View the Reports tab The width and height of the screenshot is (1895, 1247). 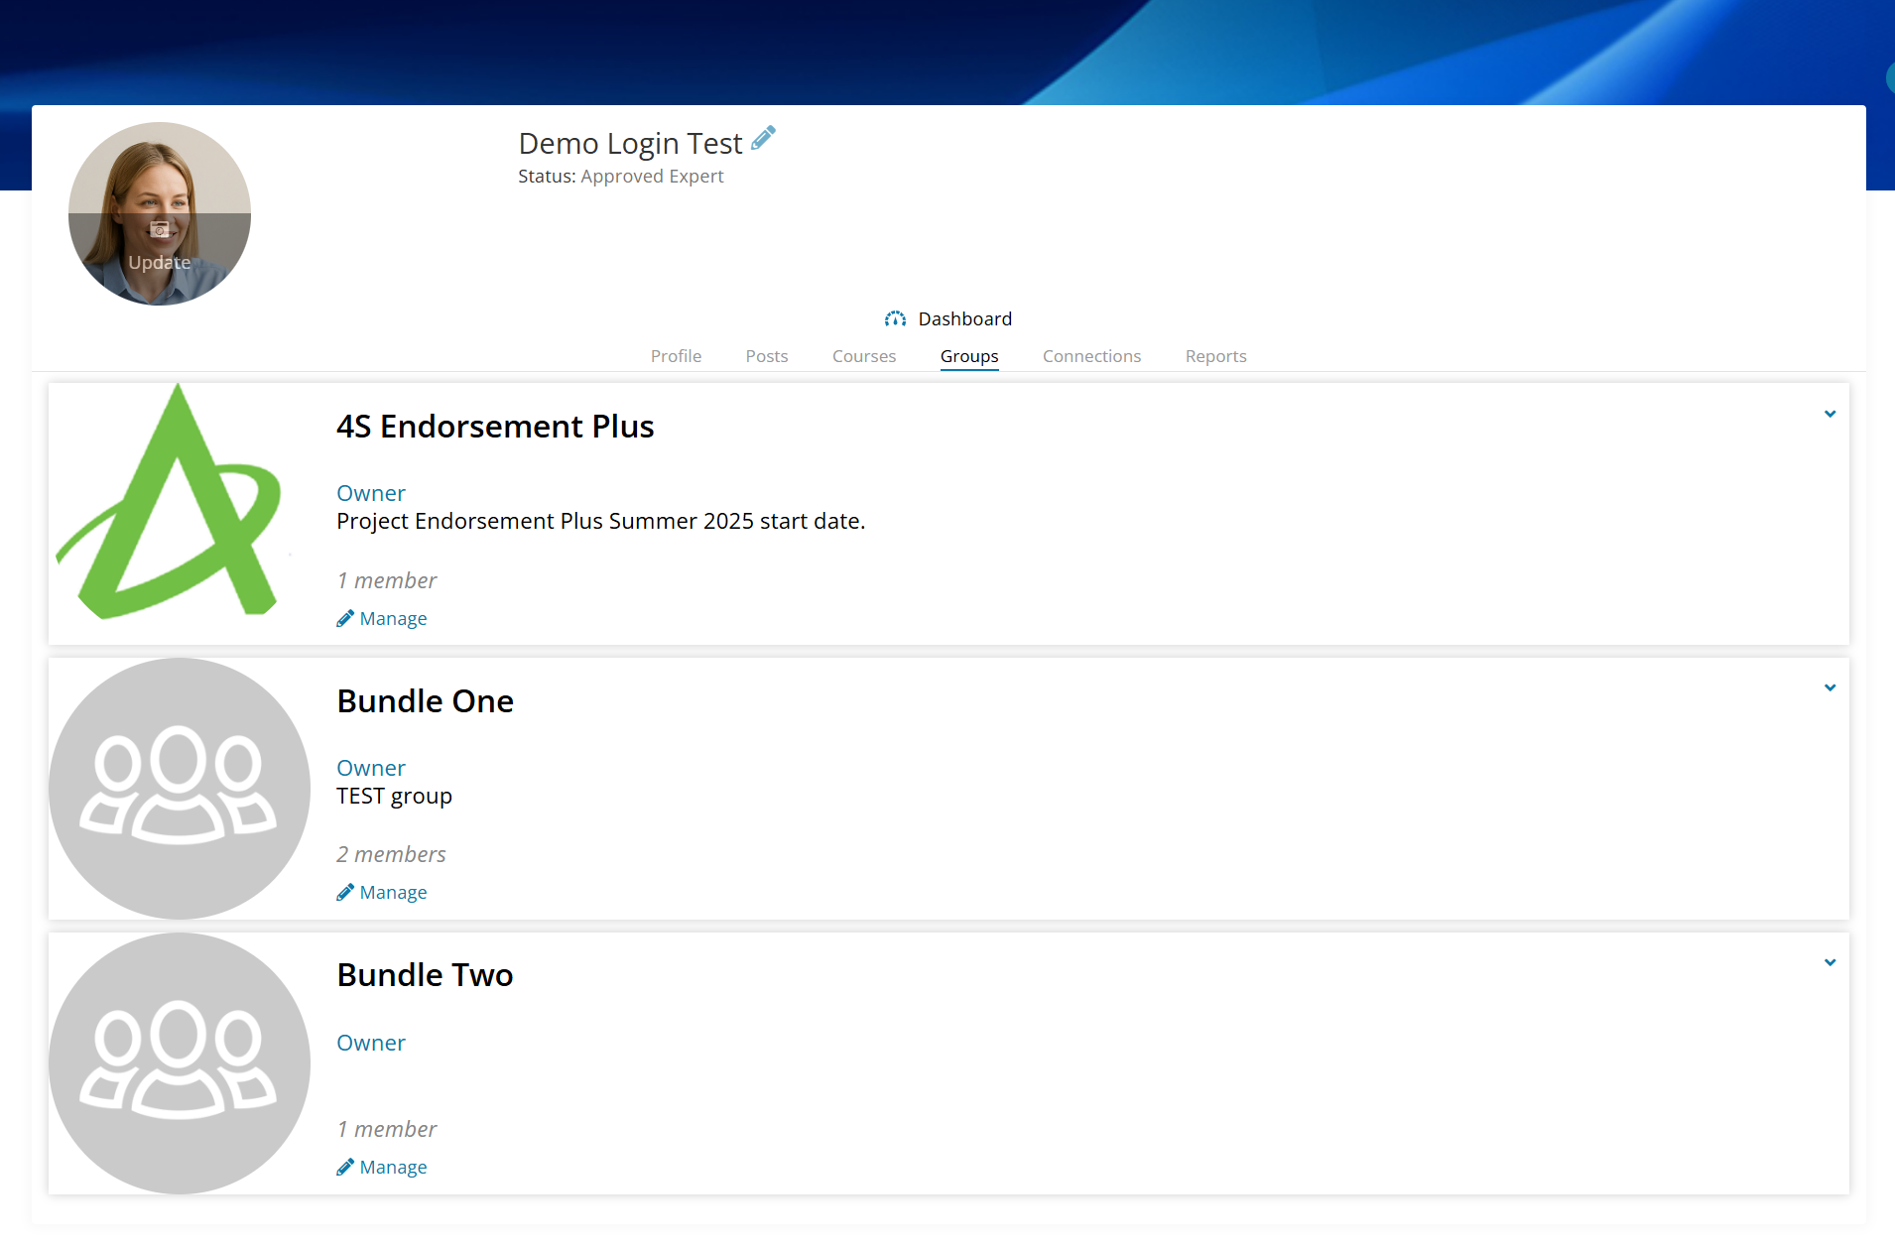[1215, 356]
